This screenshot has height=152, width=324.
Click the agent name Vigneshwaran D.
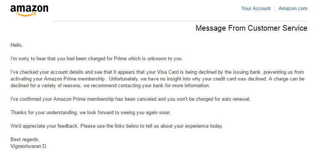[x=29, y=145]
